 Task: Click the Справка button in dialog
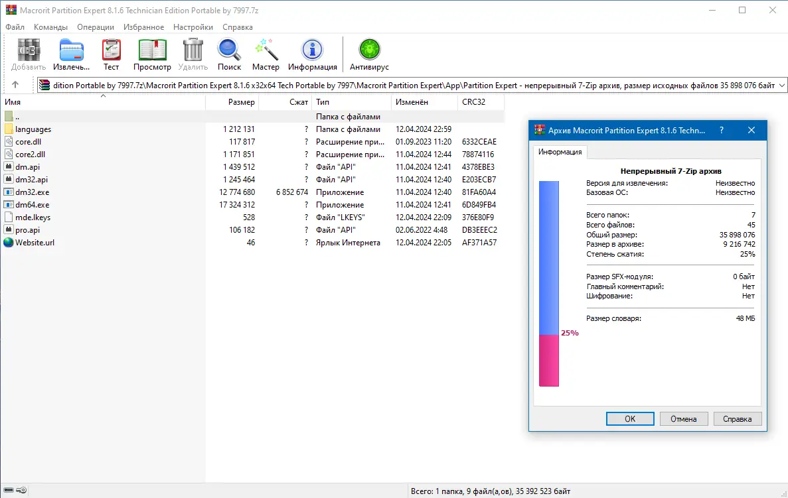click(x=738, y=418)
